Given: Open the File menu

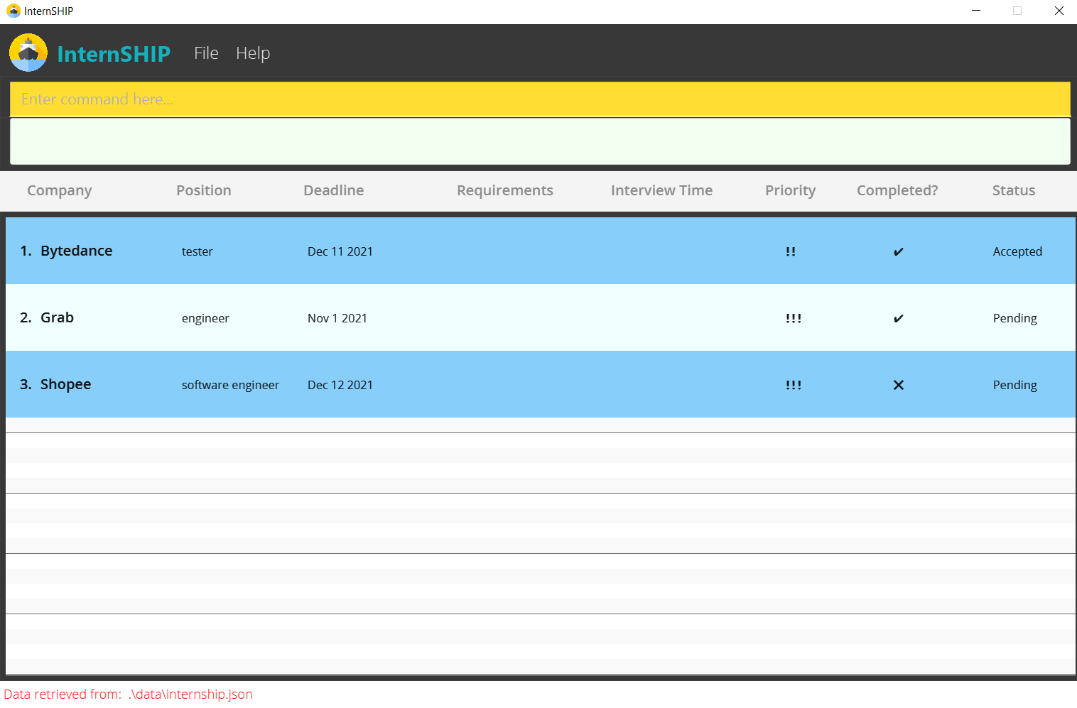Looking at the screenshot, I should click(206, 53).
